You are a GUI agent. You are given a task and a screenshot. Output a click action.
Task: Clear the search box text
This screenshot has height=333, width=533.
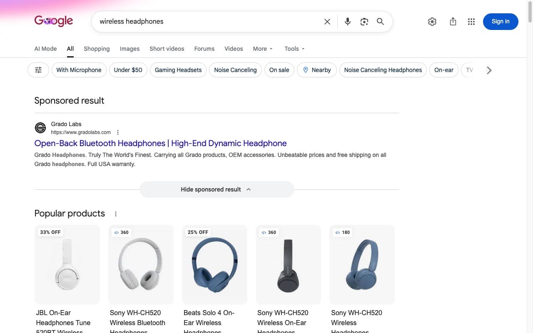[x=327, y=22]
